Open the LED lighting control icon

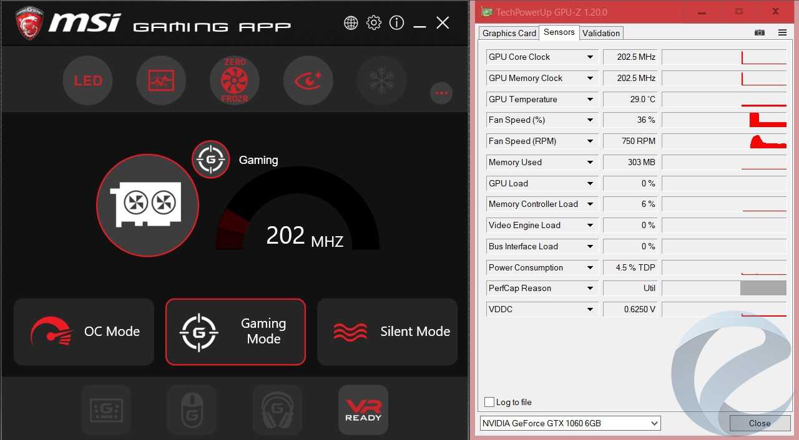87,81
